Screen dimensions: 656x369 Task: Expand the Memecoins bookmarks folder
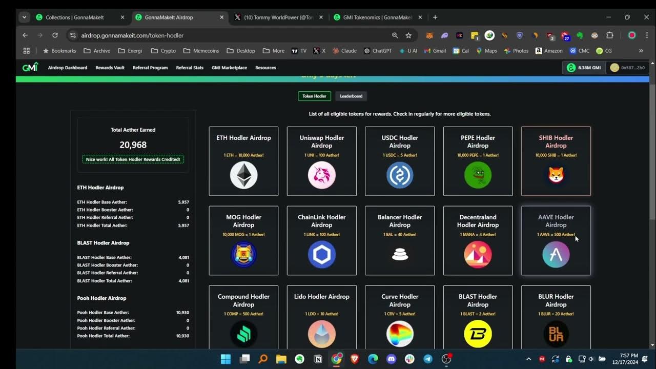pyautogui.click(x=201, y=51)
